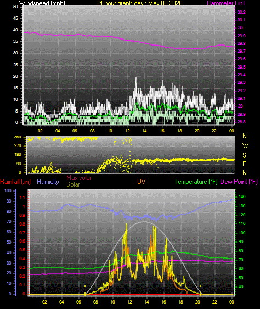This screenshot has height=309, width=260.
Task: Click the 100 humidity scale value
Action: [8, 191]
